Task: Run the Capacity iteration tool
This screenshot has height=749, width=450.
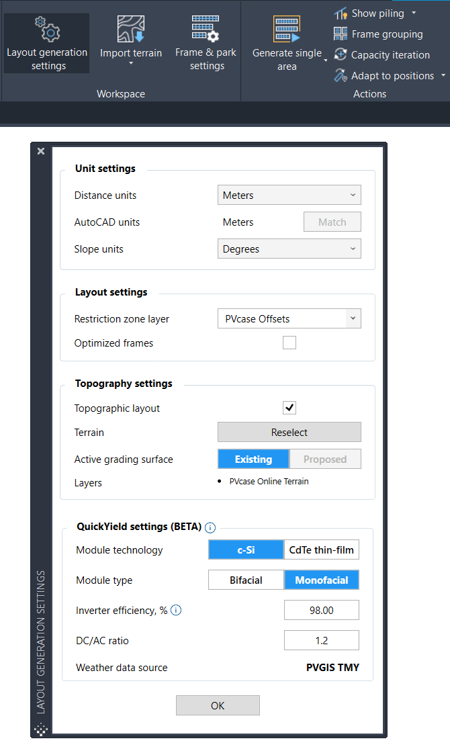Action: pyautogui.click(x=341, y=55)
